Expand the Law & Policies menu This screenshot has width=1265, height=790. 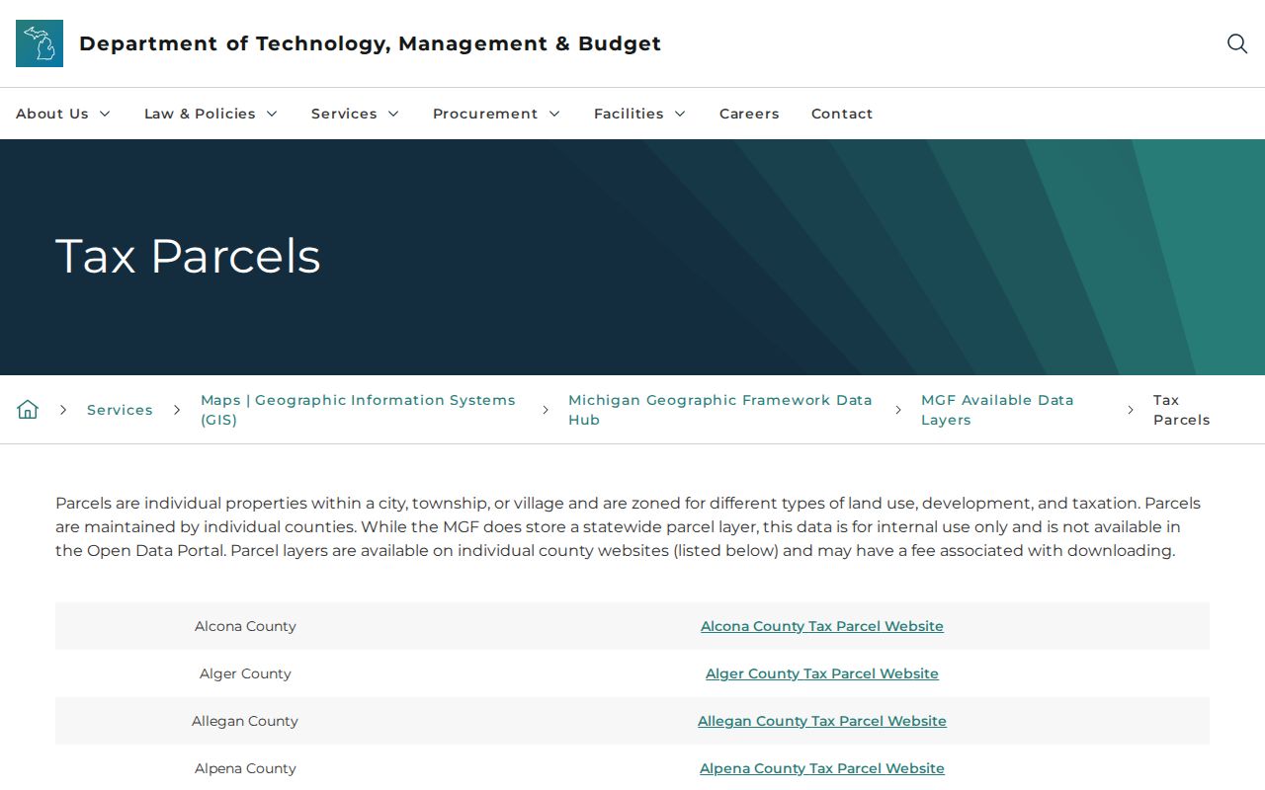[x=211, y=114]
